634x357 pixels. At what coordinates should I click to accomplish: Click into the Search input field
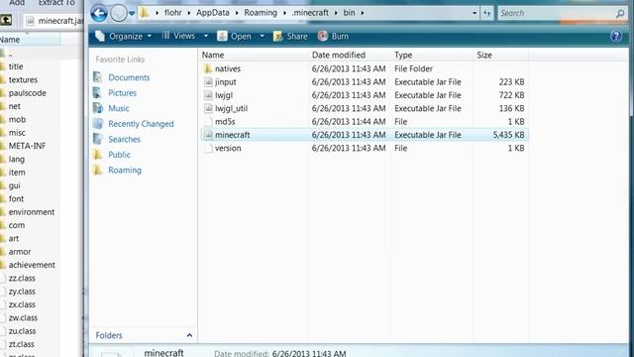point(557,13)
